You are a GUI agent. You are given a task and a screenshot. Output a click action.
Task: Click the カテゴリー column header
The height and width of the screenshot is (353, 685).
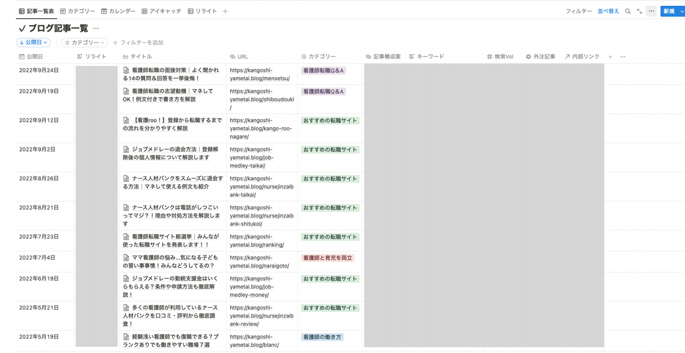pos(319,56)
